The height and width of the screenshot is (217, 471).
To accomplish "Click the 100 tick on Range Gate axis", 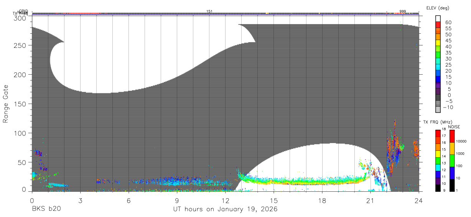I will [21, 133].
